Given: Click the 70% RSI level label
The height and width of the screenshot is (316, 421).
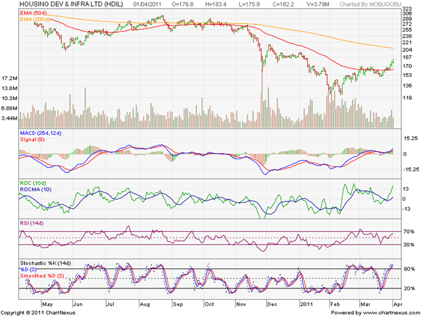Looking at the screenshot, I should pyautogui.click(x=409, y=231).
